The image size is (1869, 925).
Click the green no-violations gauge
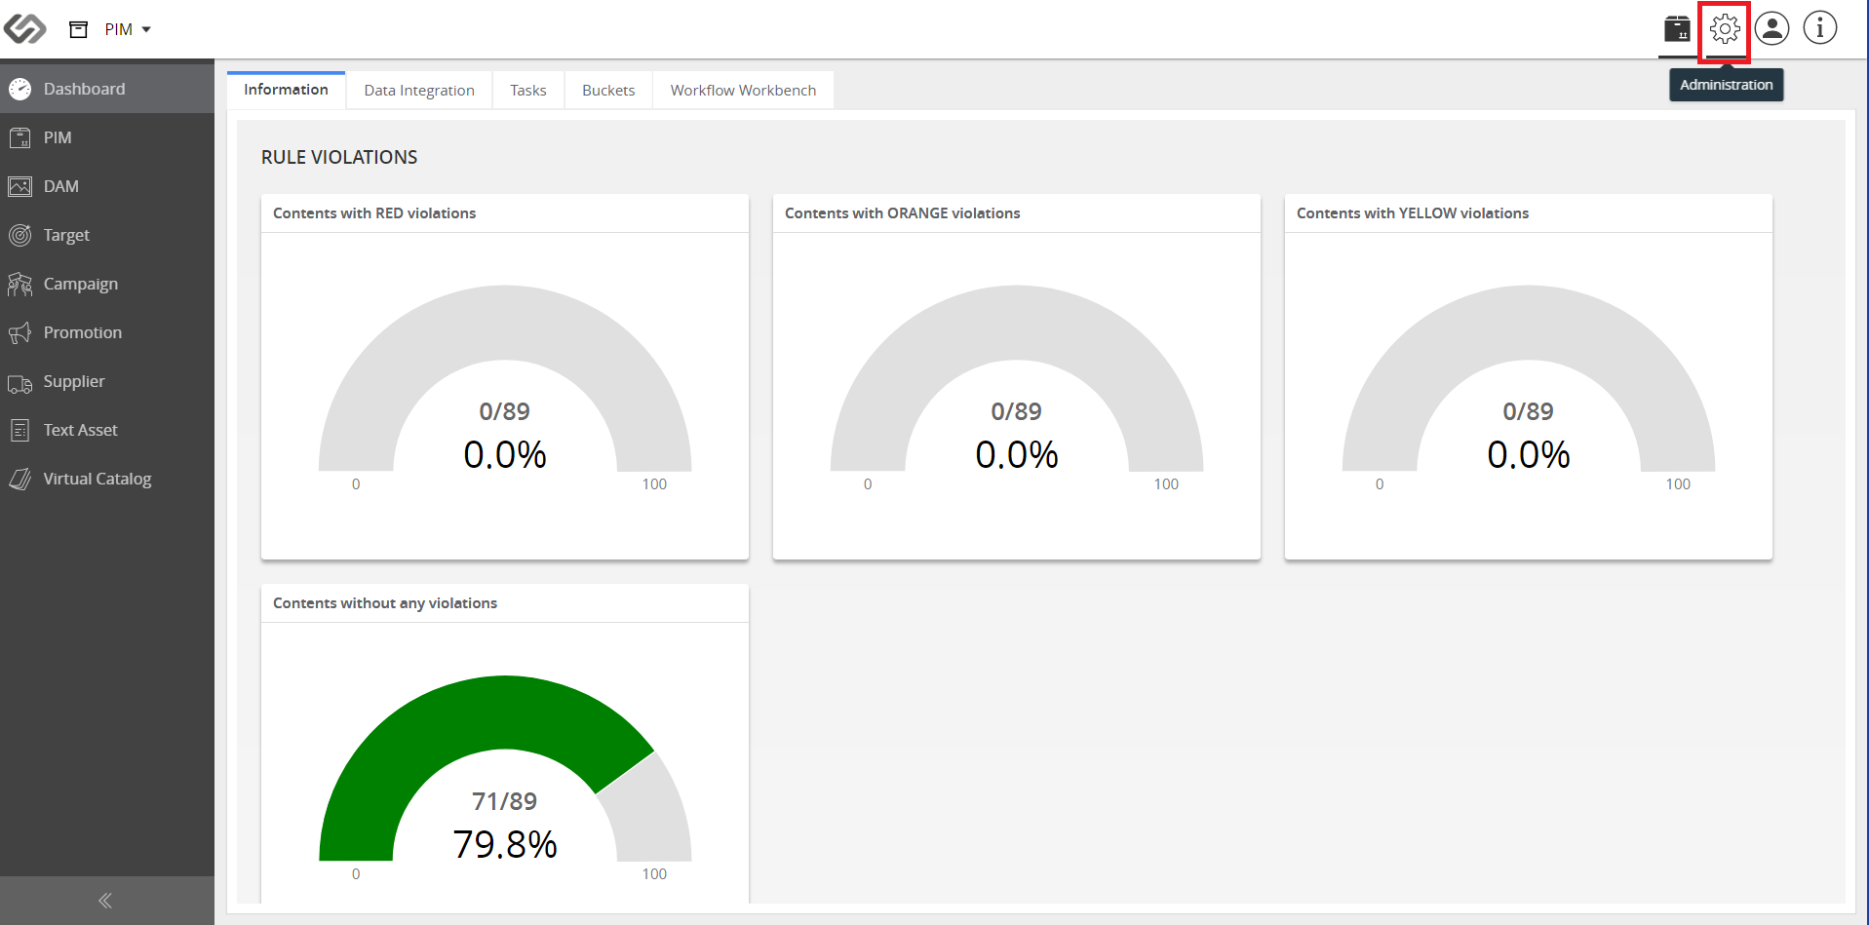505,768
